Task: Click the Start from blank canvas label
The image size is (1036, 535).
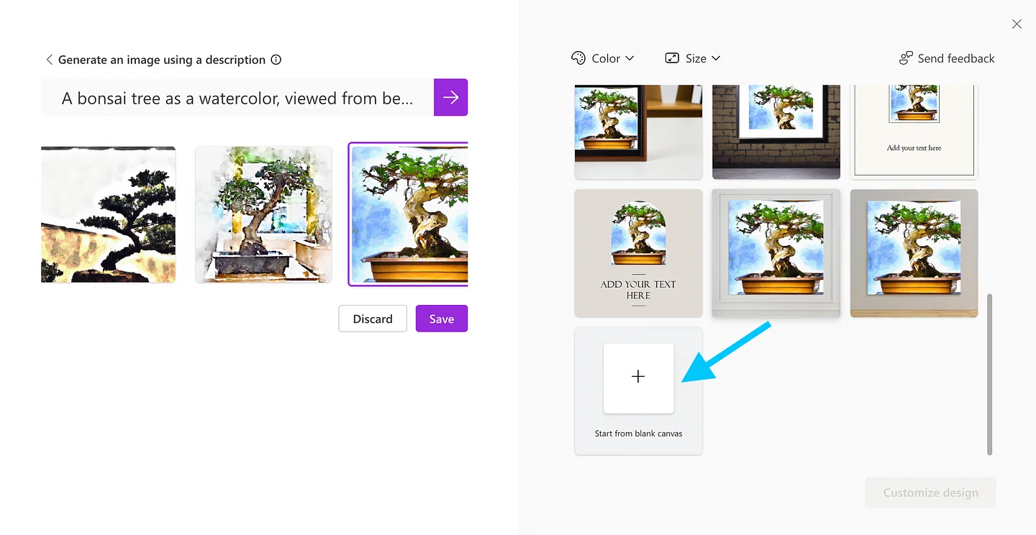Action: [x=638, y=434]
